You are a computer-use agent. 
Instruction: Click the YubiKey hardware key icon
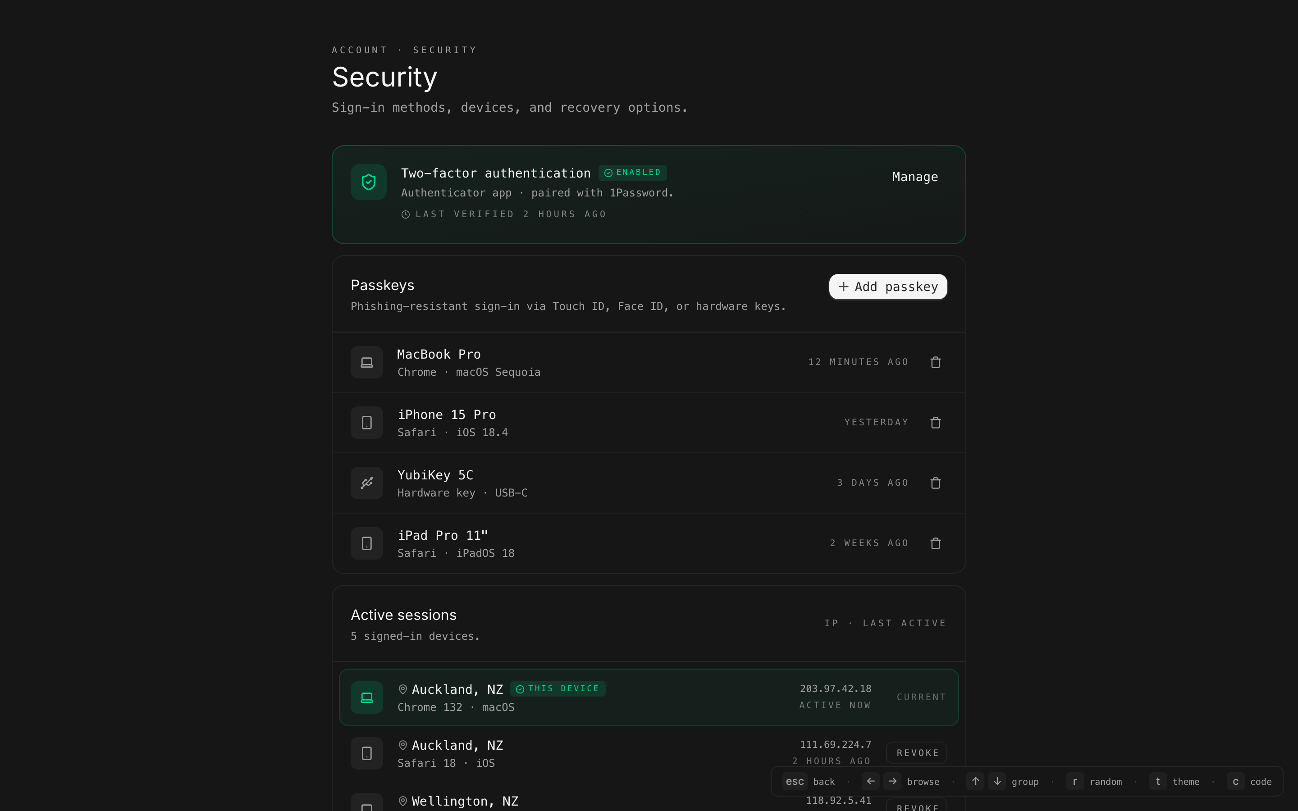click(367, 483)
